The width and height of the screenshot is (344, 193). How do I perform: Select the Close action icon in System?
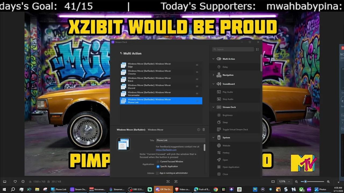pyautogui.click(x=219, y=174)
